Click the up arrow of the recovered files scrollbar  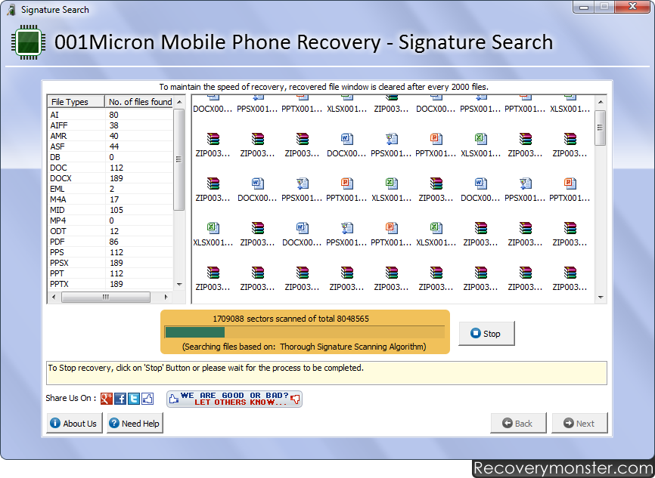601,102
